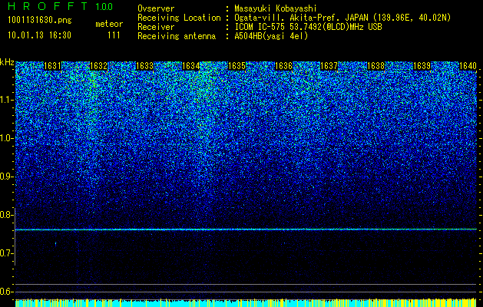Click the observer name Masayuki Kobayashi
The width and height of the screenshot is (483, 307).
[x=275, y=8]
